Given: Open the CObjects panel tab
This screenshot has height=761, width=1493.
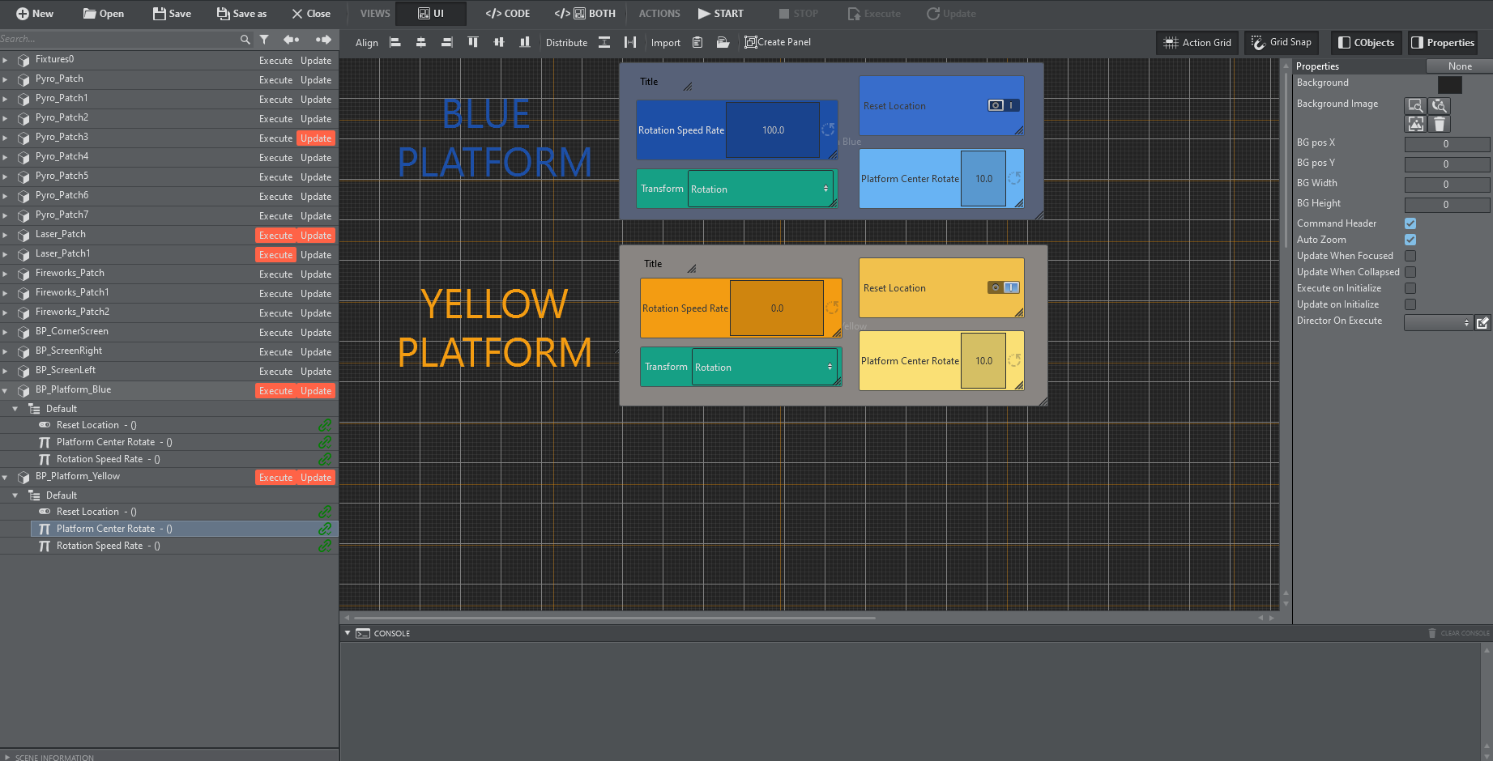Looking at the screenshot, I should click(1366, 43).
